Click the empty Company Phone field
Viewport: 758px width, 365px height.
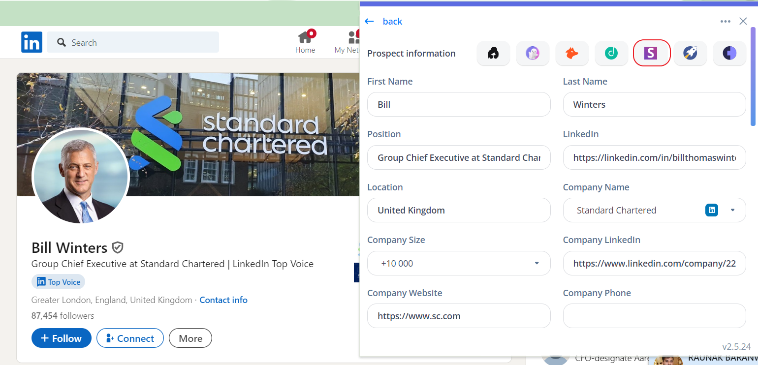(x=655, y=316)
